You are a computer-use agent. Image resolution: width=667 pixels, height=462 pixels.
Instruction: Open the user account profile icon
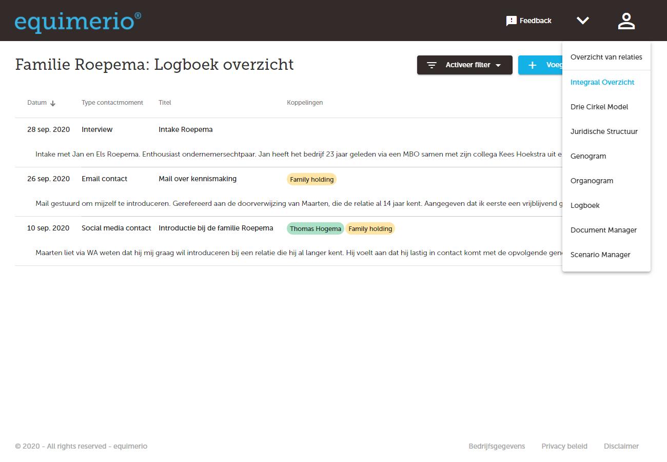[x=626, y=21]
